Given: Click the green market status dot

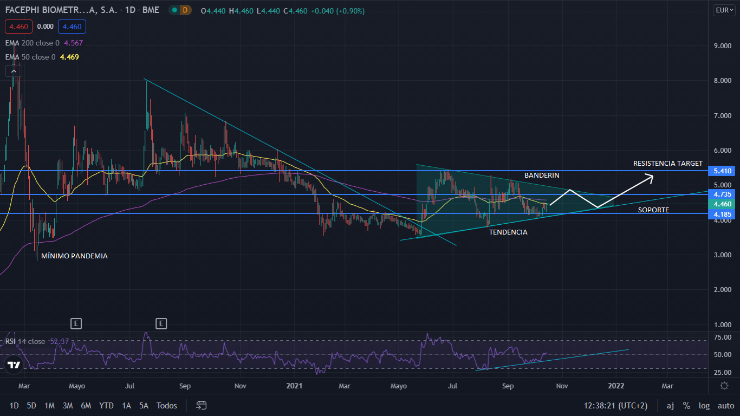Looking at the screenshot, I should tap(174, 10).
